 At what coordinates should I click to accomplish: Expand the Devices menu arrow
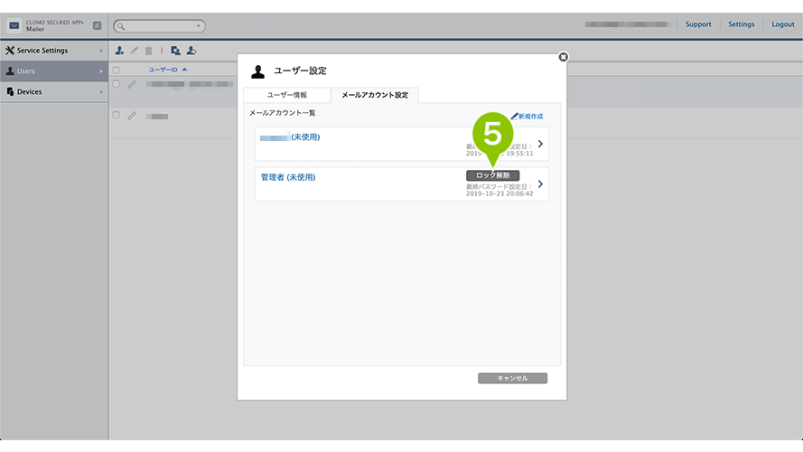(101, 91)
